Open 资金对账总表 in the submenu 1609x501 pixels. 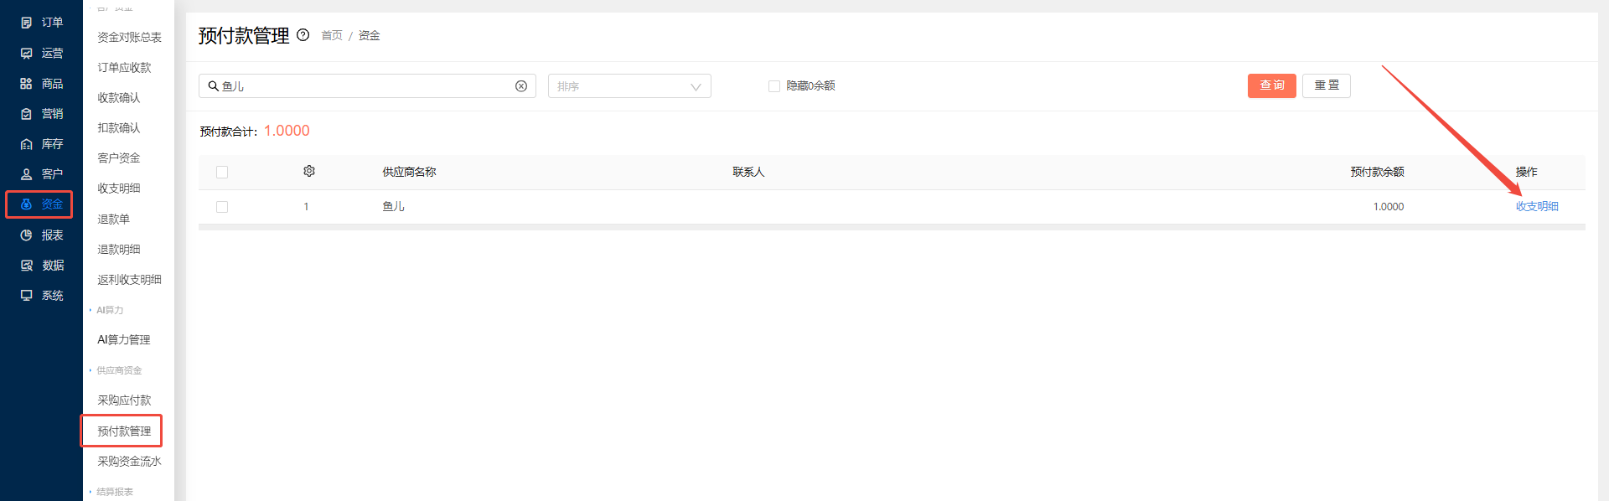point(129,38)
